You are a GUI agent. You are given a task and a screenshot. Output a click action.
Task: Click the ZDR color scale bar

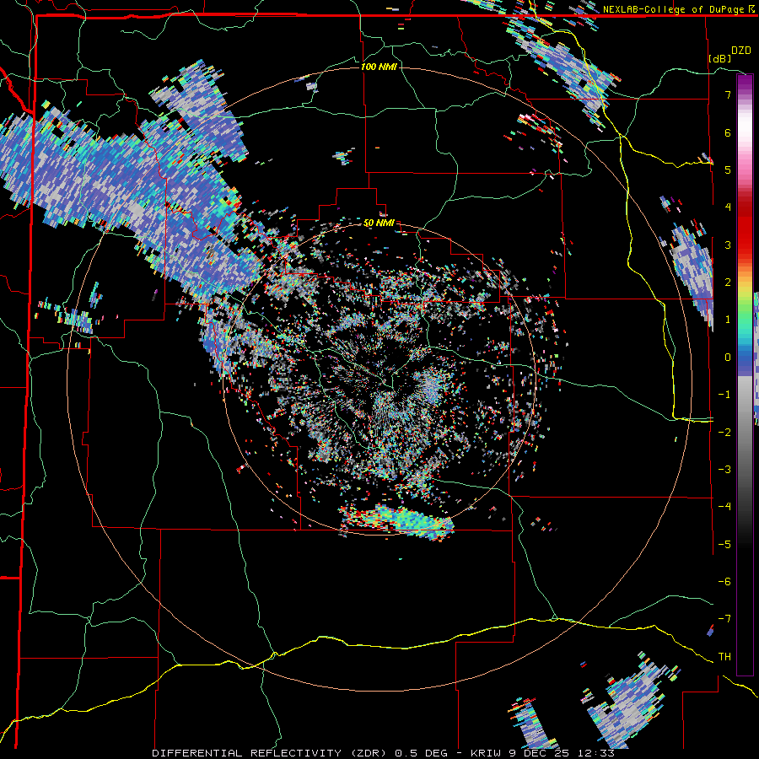[x=745, y=374]
